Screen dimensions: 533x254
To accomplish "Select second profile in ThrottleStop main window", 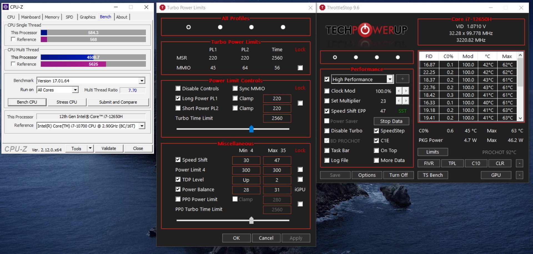I will click(x=356, y=57).
